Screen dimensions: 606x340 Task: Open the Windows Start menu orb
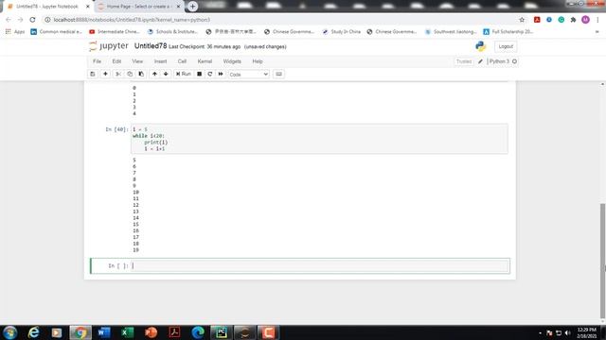tap(9, 332)
